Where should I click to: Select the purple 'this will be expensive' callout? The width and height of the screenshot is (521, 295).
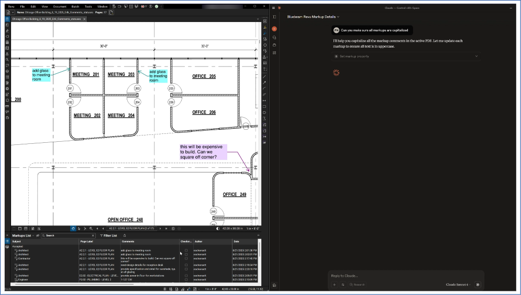pos(203,152)
